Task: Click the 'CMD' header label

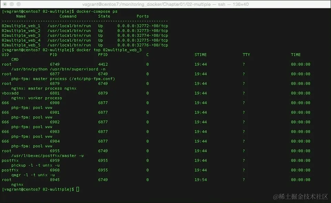Action: click(x=15, y=59)
